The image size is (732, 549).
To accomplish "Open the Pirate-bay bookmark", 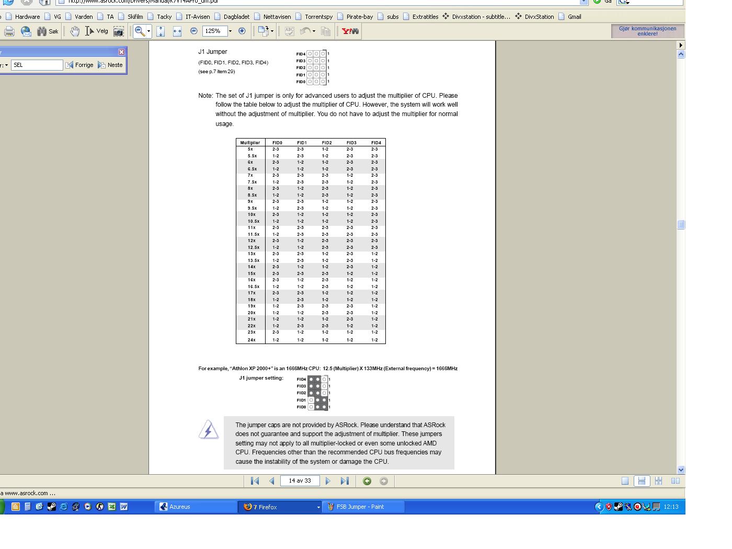I will coord(355,17).
